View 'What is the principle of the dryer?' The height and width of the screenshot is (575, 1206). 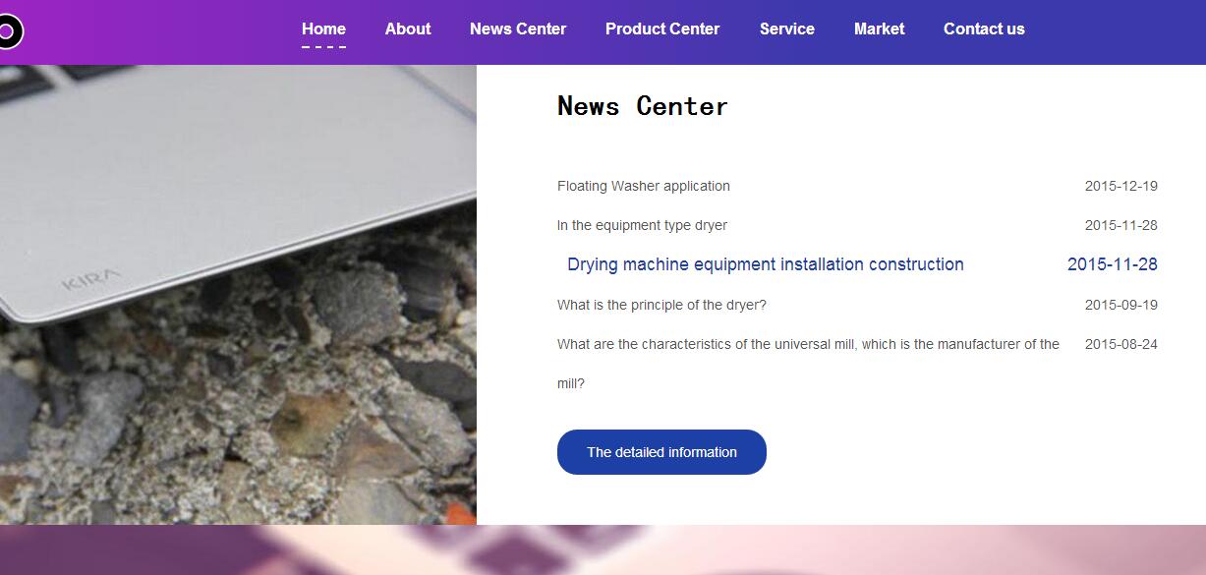(661, 305)
